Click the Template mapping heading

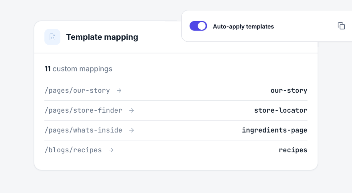click(x=102, y=37)
